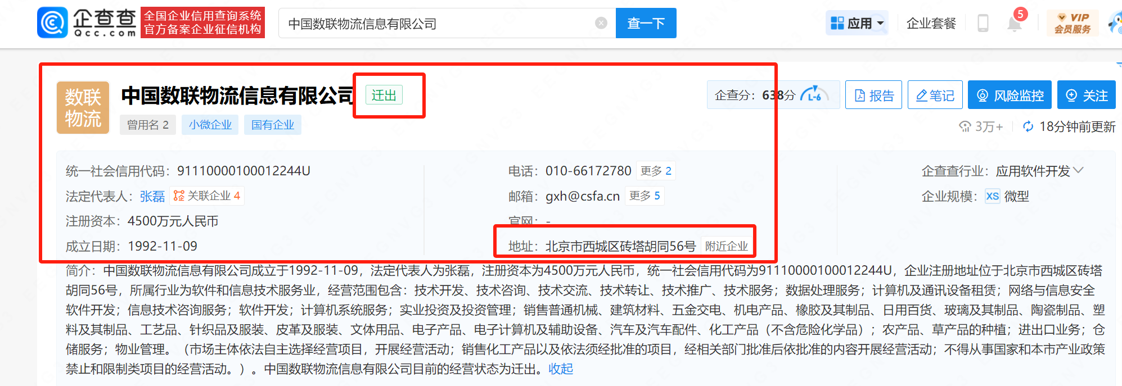Click the 关注 follow button
1122x386 pixels.
1087,95
